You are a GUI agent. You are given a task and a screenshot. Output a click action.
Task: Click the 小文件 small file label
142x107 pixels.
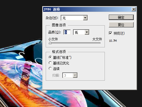coord(53,39)
